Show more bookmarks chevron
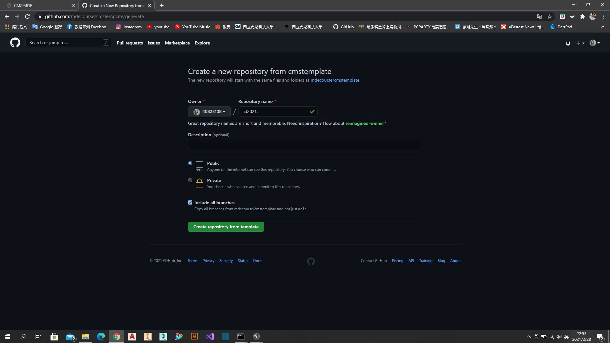This screenshot has height=343, width=610. click(x=602, y=27)
